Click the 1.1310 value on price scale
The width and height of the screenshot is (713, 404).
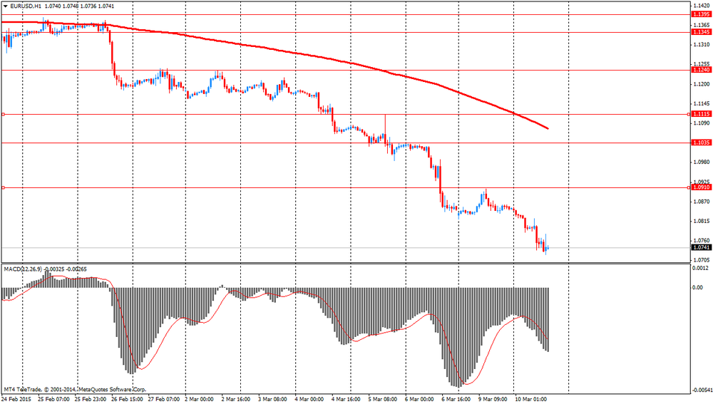click(x=701, y=45)
